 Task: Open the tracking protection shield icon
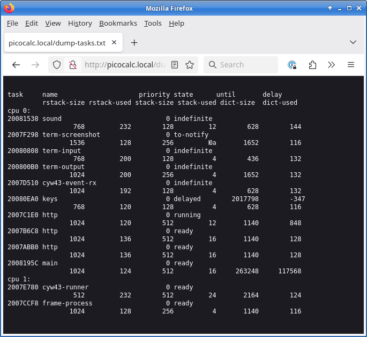tap(57, 65)
